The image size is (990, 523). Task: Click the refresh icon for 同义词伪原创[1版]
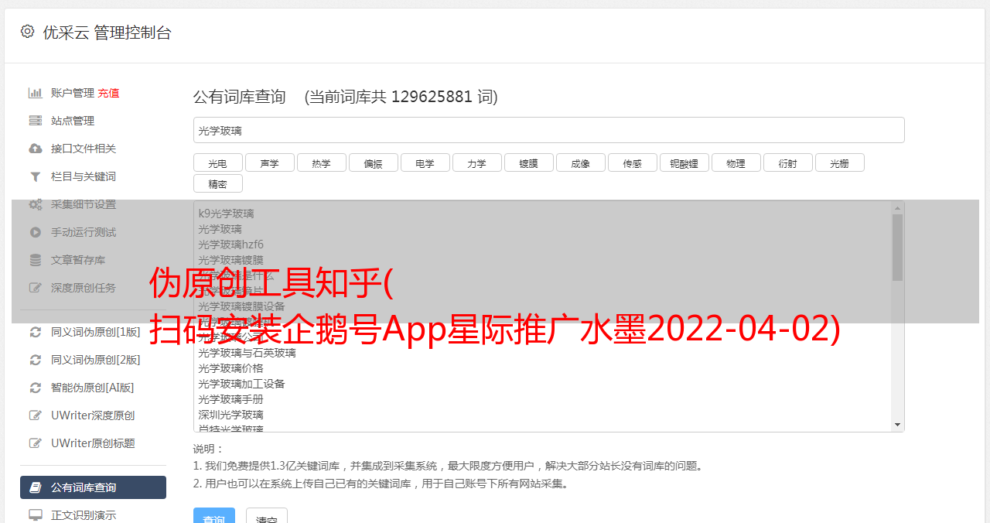click(x=35, y=332)
